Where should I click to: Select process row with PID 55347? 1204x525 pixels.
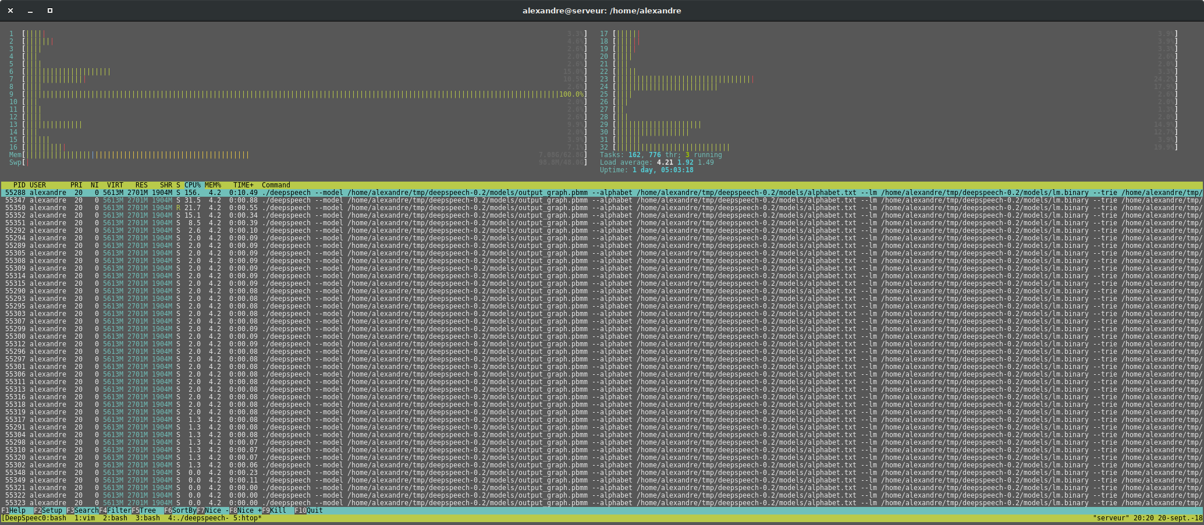[x=602, y=200]
